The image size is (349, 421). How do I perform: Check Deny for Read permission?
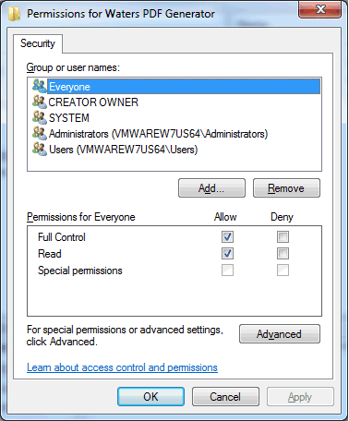[x=283, y=254]
